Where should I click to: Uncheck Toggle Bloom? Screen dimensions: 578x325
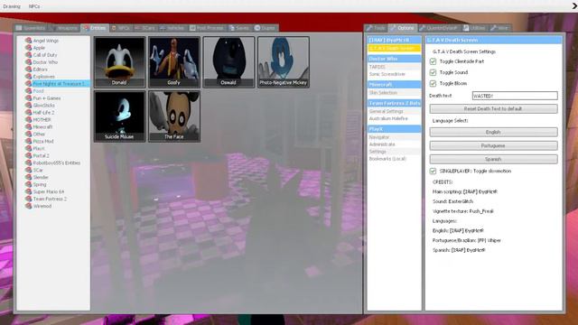pos(433,84)
